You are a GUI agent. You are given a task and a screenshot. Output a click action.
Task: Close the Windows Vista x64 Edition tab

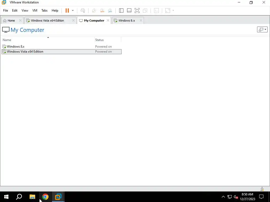click(x=73, y=21)
